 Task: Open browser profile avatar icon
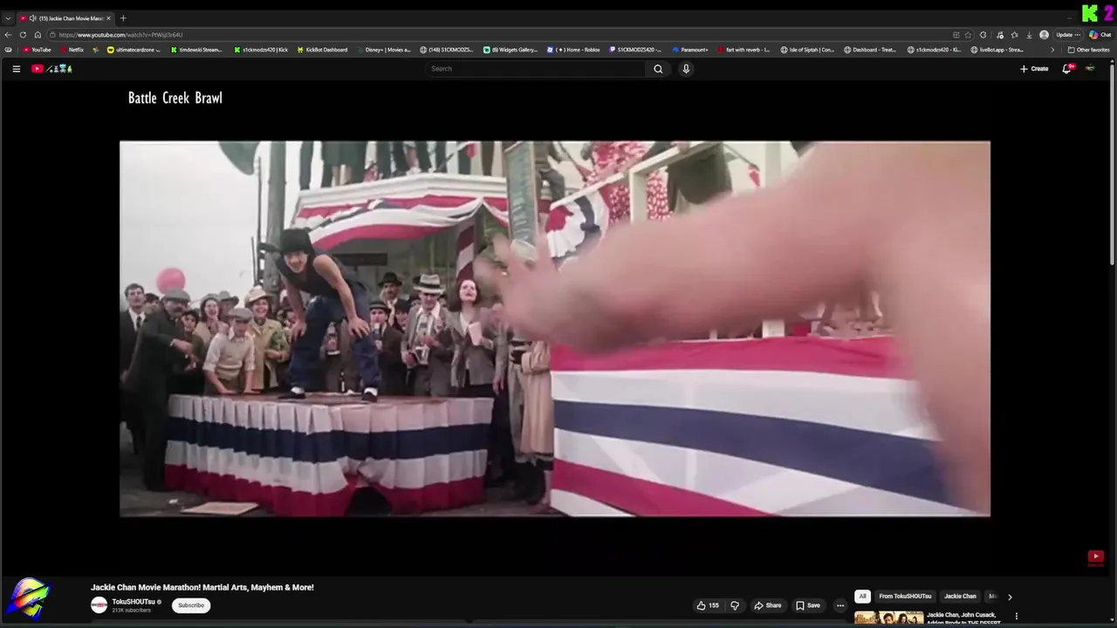click(1044, 35)
